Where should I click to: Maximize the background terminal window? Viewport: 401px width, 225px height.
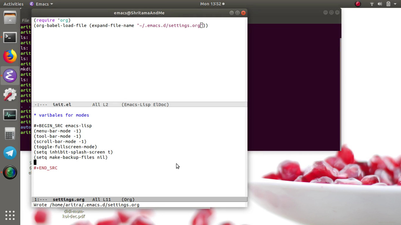pos(331,12)
